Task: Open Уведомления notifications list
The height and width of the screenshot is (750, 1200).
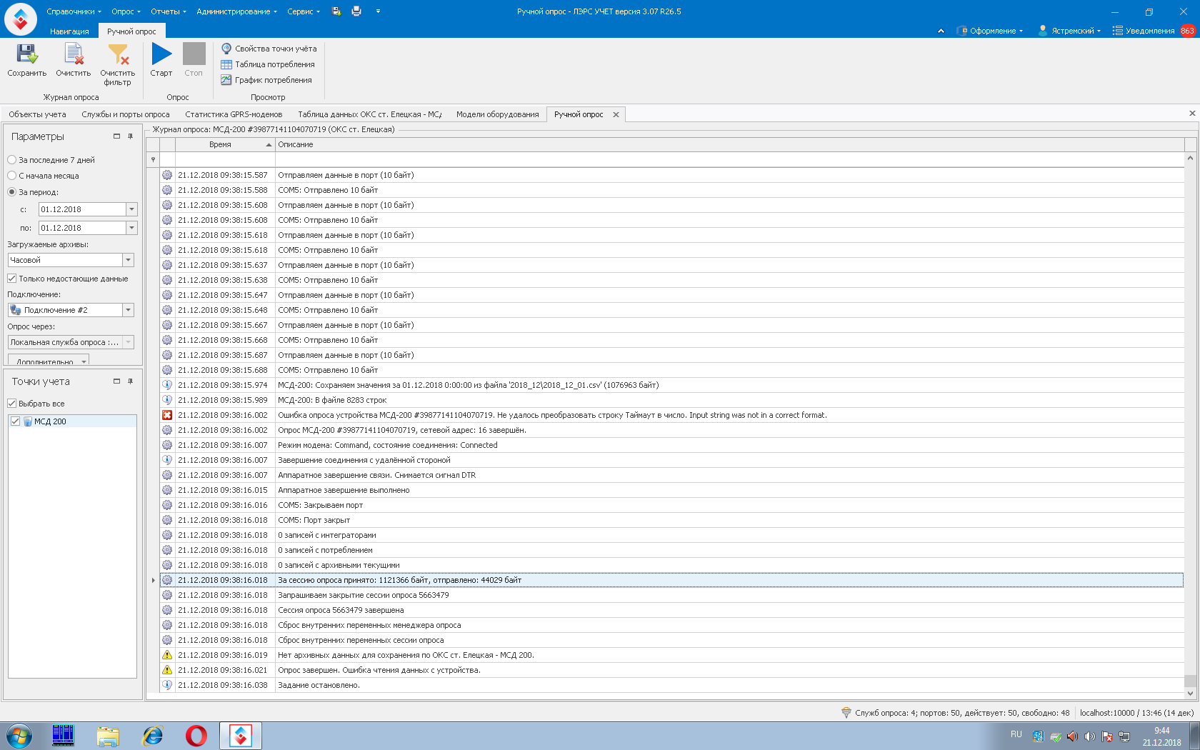Action: (x=1144, y=31)
